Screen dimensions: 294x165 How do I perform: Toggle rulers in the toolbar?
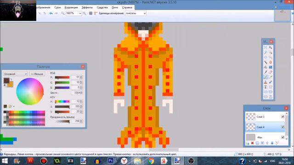point(96,13)
